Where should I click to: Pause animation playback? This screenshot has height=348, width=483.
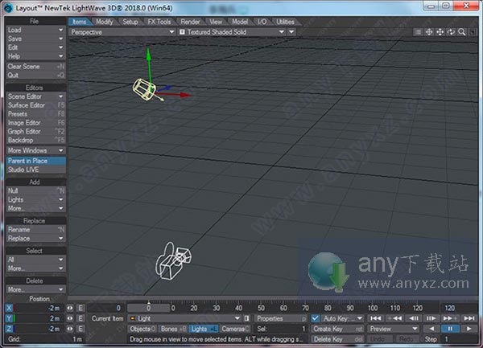pyautogui.click(x=450, y=329)
